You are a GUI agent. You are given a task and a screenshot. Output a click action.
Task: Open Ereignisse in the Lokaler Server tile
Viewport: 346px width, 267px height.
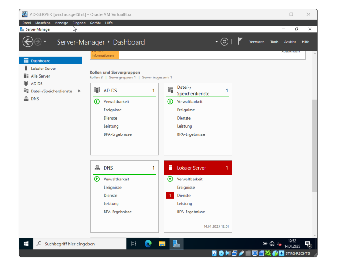(186, 188)
